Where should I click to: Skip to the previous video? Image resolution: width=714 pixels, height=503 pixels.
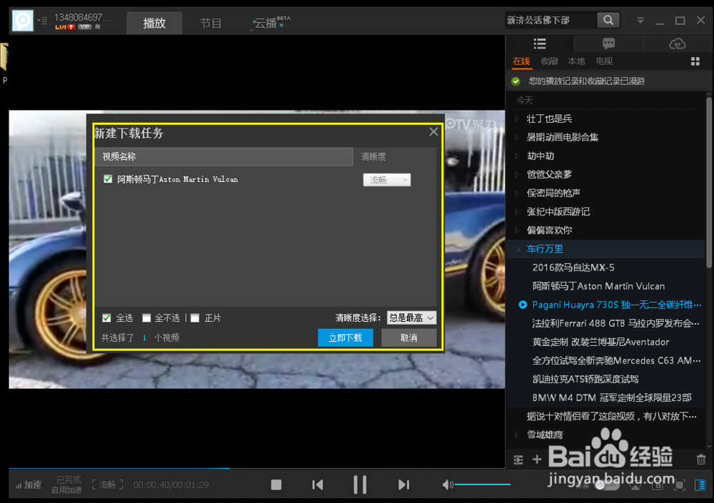(x=318, y=484)
